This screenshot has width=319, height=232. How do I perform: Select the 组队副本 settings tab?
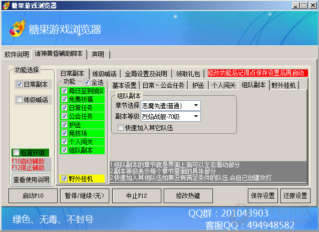[254, 85]
